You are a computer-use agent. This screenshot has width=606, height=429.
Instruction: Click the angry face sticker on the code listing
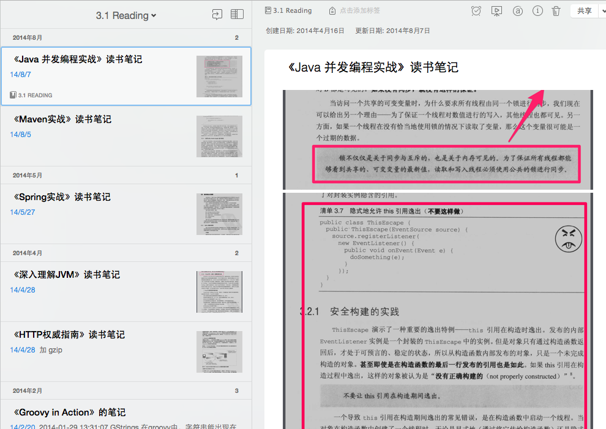pos(568,239)
